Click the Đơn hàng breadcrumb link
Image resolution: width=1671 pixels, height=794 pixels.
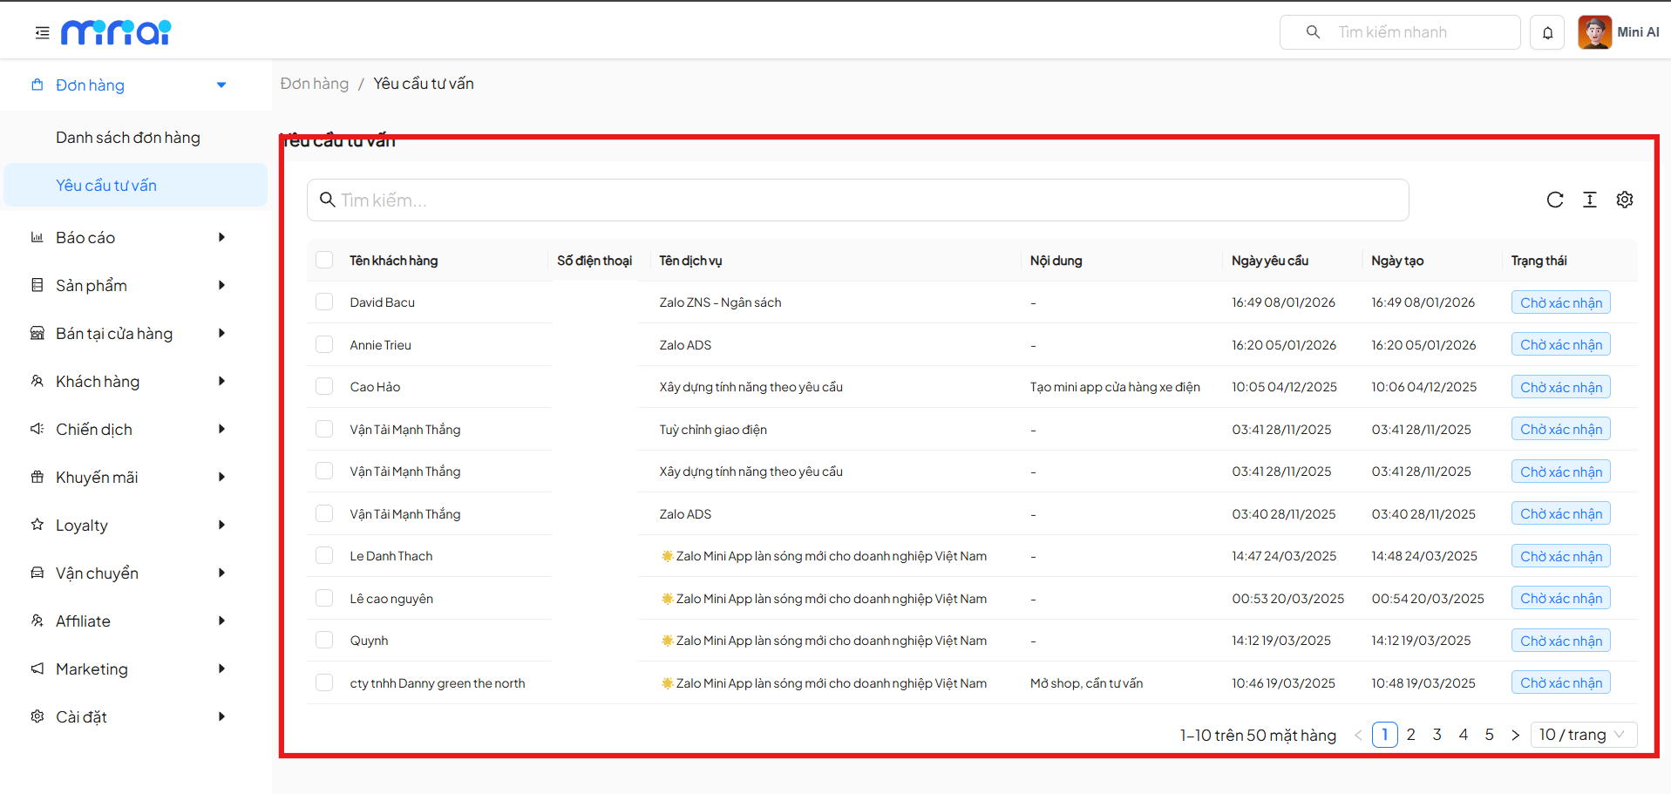(x=314, y=84)
